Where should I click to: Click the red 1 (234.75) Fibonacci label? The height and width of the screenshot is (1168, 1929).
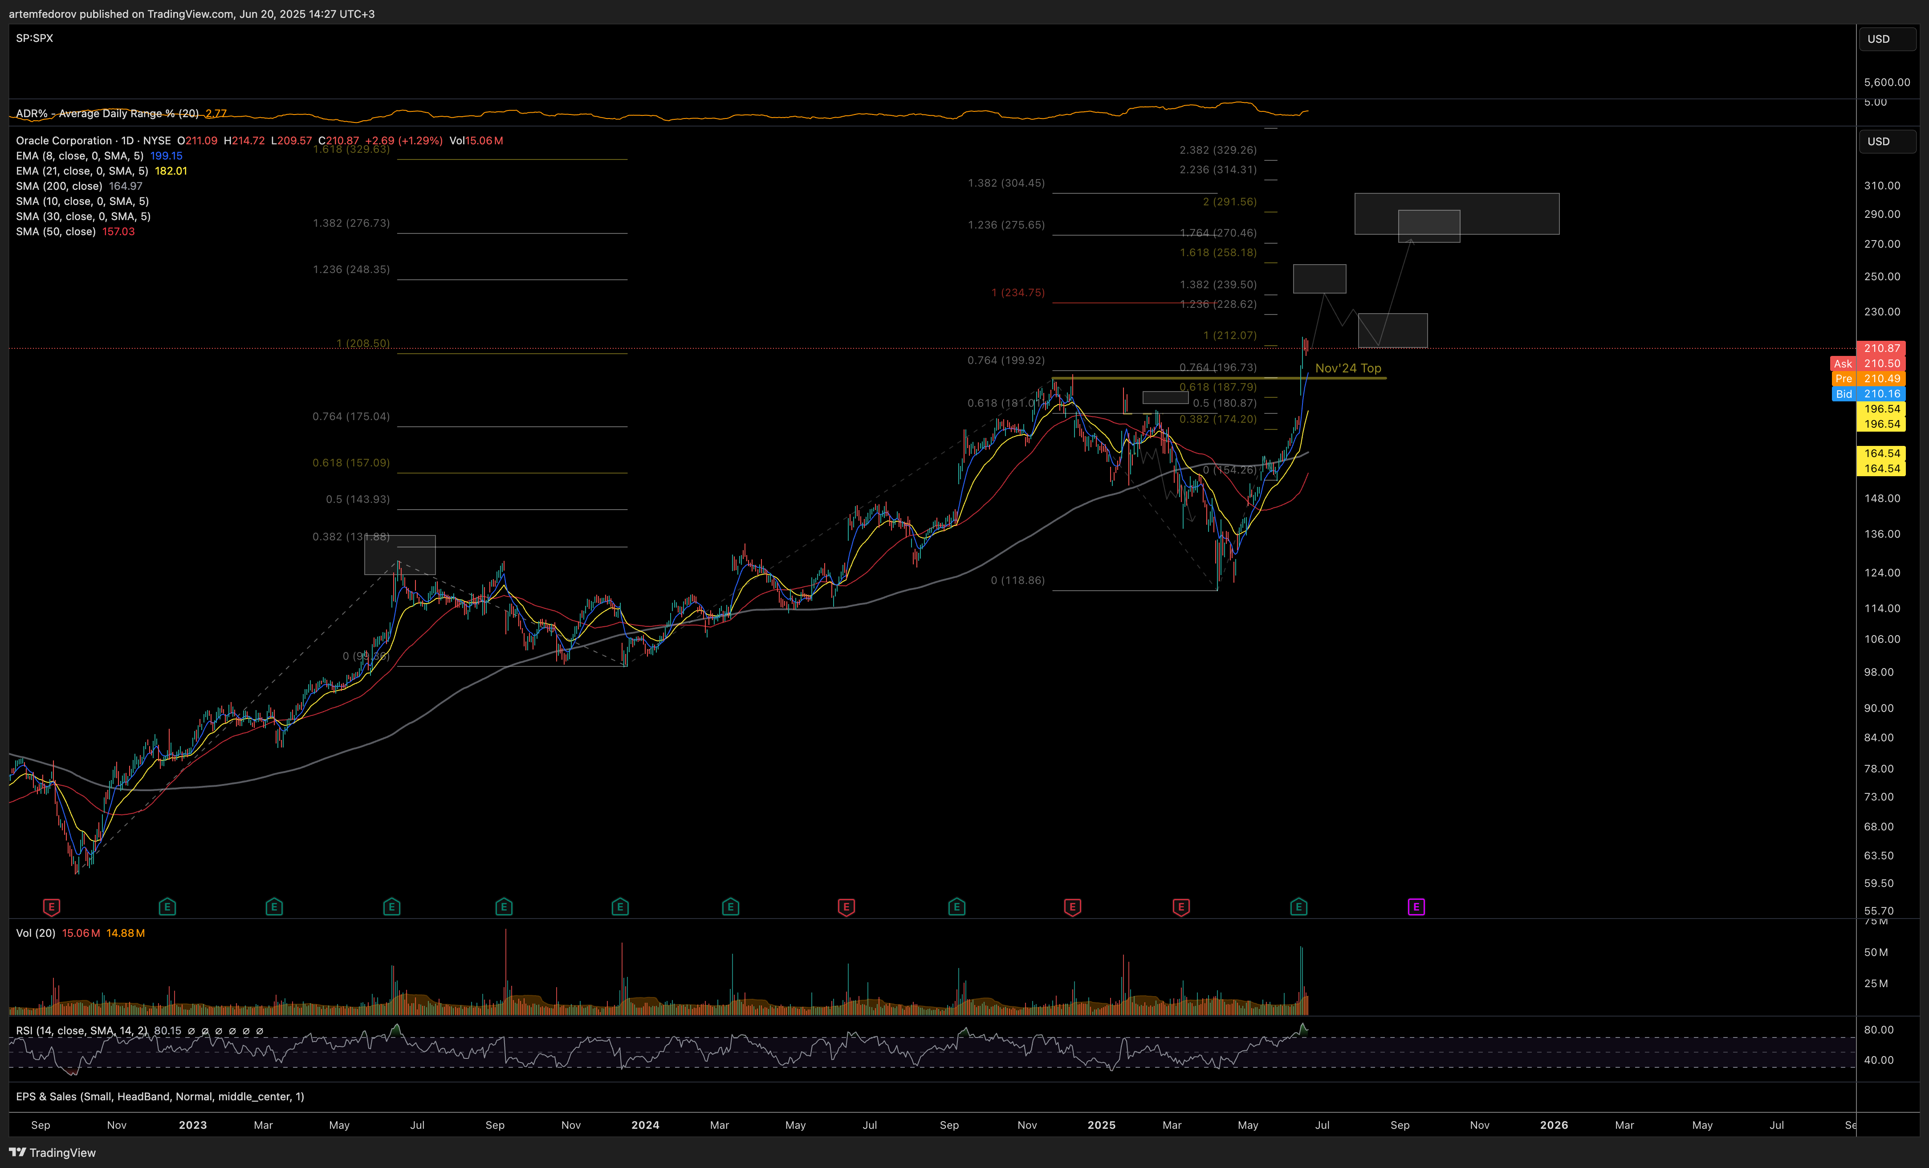[1018, 293]
